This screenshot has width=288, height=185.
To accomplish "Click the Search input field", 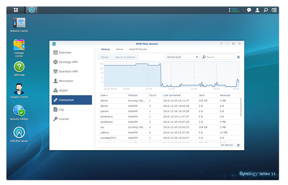I will (218, 57).
